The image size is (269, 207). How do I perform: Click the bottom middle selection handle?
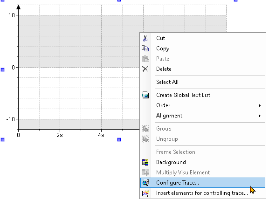(119, 139)
